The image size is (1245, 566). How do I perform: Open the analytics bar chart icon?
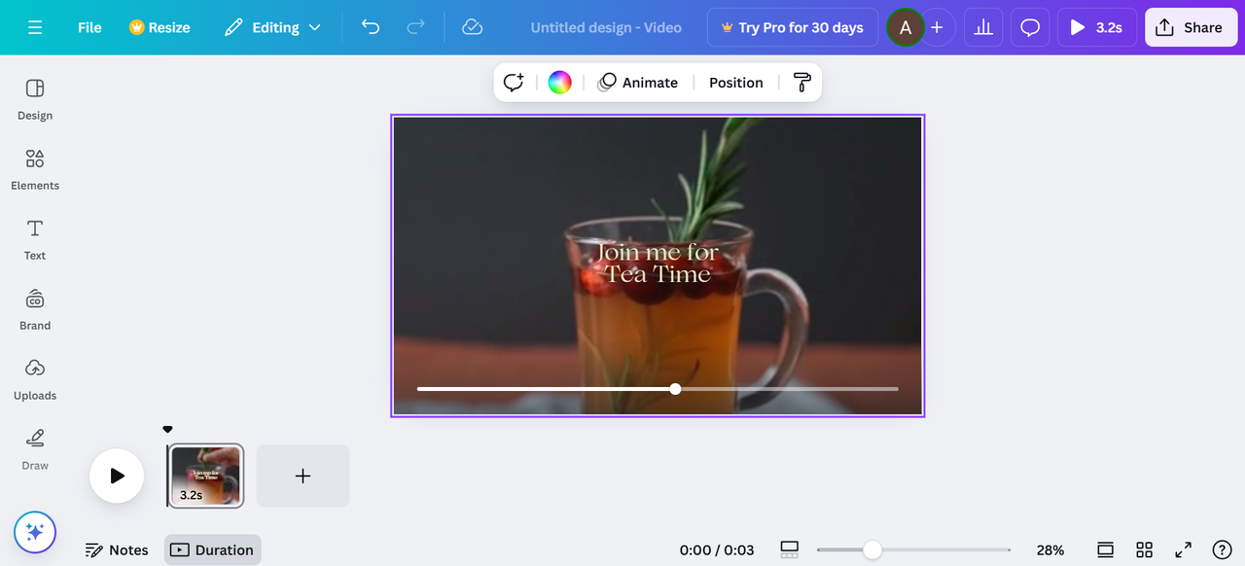click(983, 27)
